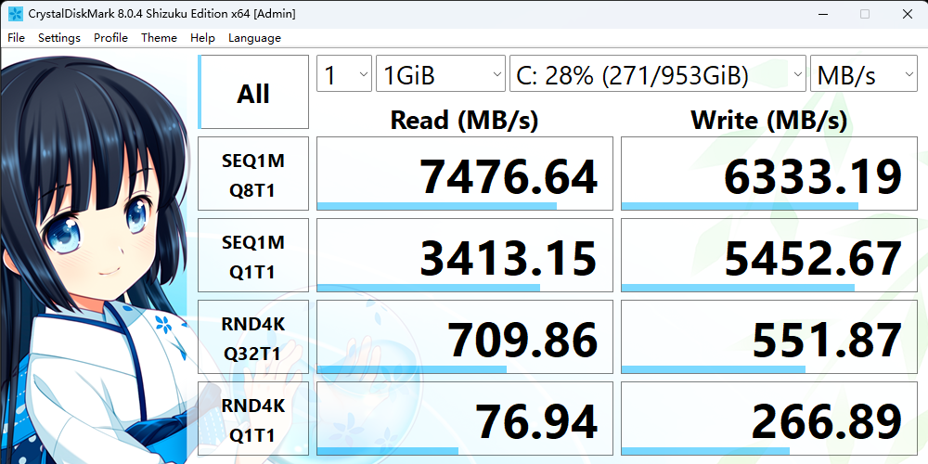Click the RND4K Q32T1 write value 551.87
Screen dimensions: 928x464
[769, 337]
